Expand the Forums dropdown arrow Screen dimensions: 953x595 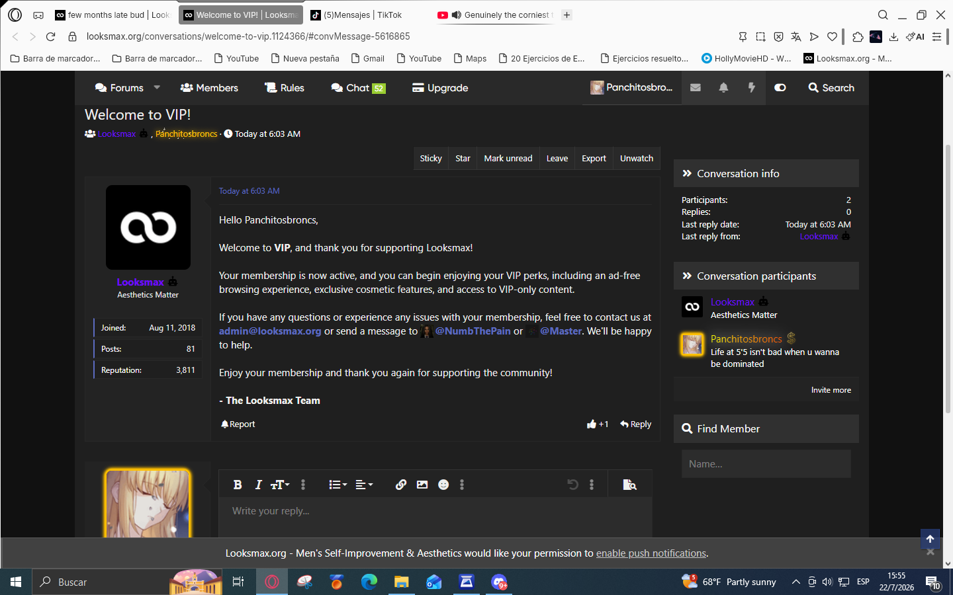click(x=157, y=87)
